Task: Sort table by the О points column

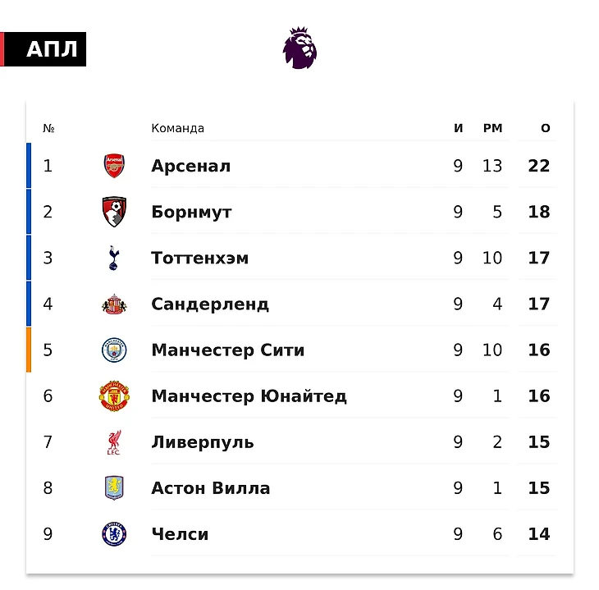Action: [546, 128]
